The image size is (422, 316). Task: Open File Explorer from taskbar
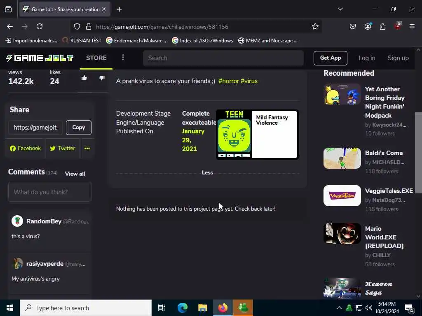203,308
